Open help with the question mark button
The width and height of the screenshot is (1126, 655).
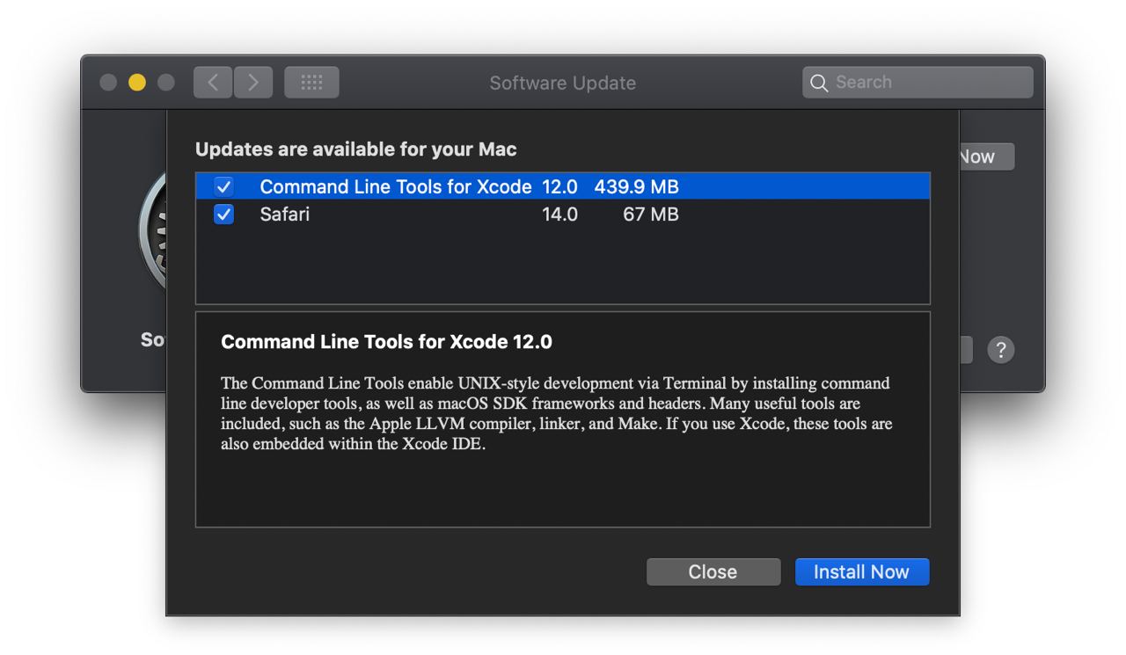[1001, 350]
